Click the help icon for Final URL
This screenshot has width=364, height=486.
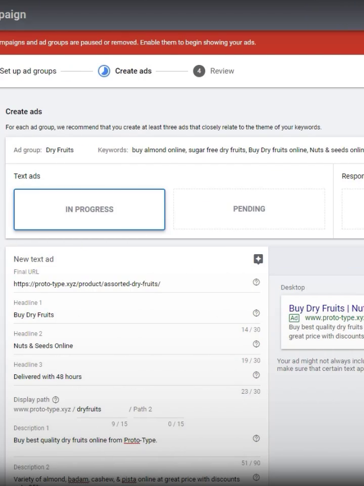256,283
